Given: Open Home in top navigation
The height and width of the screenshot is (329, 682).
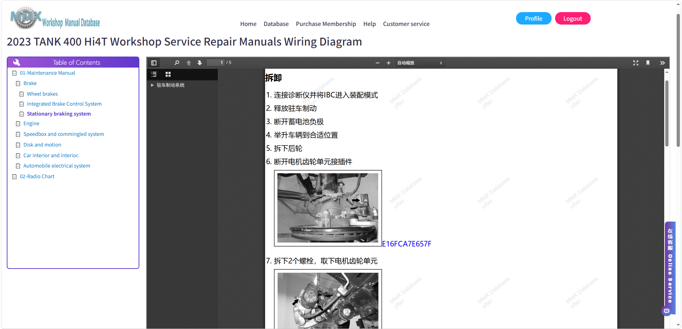Looking at the screenshot, I should (248, 24).
